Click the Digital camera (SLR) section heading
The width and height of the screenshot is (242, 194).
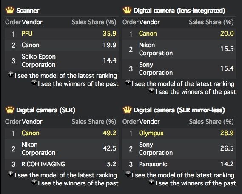(x=46, y=110)
